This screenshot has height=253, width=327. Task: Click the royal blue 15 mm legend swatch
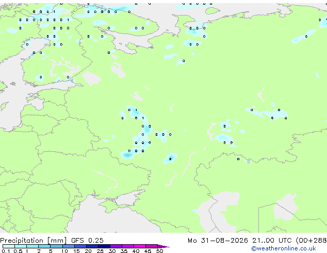80,246
